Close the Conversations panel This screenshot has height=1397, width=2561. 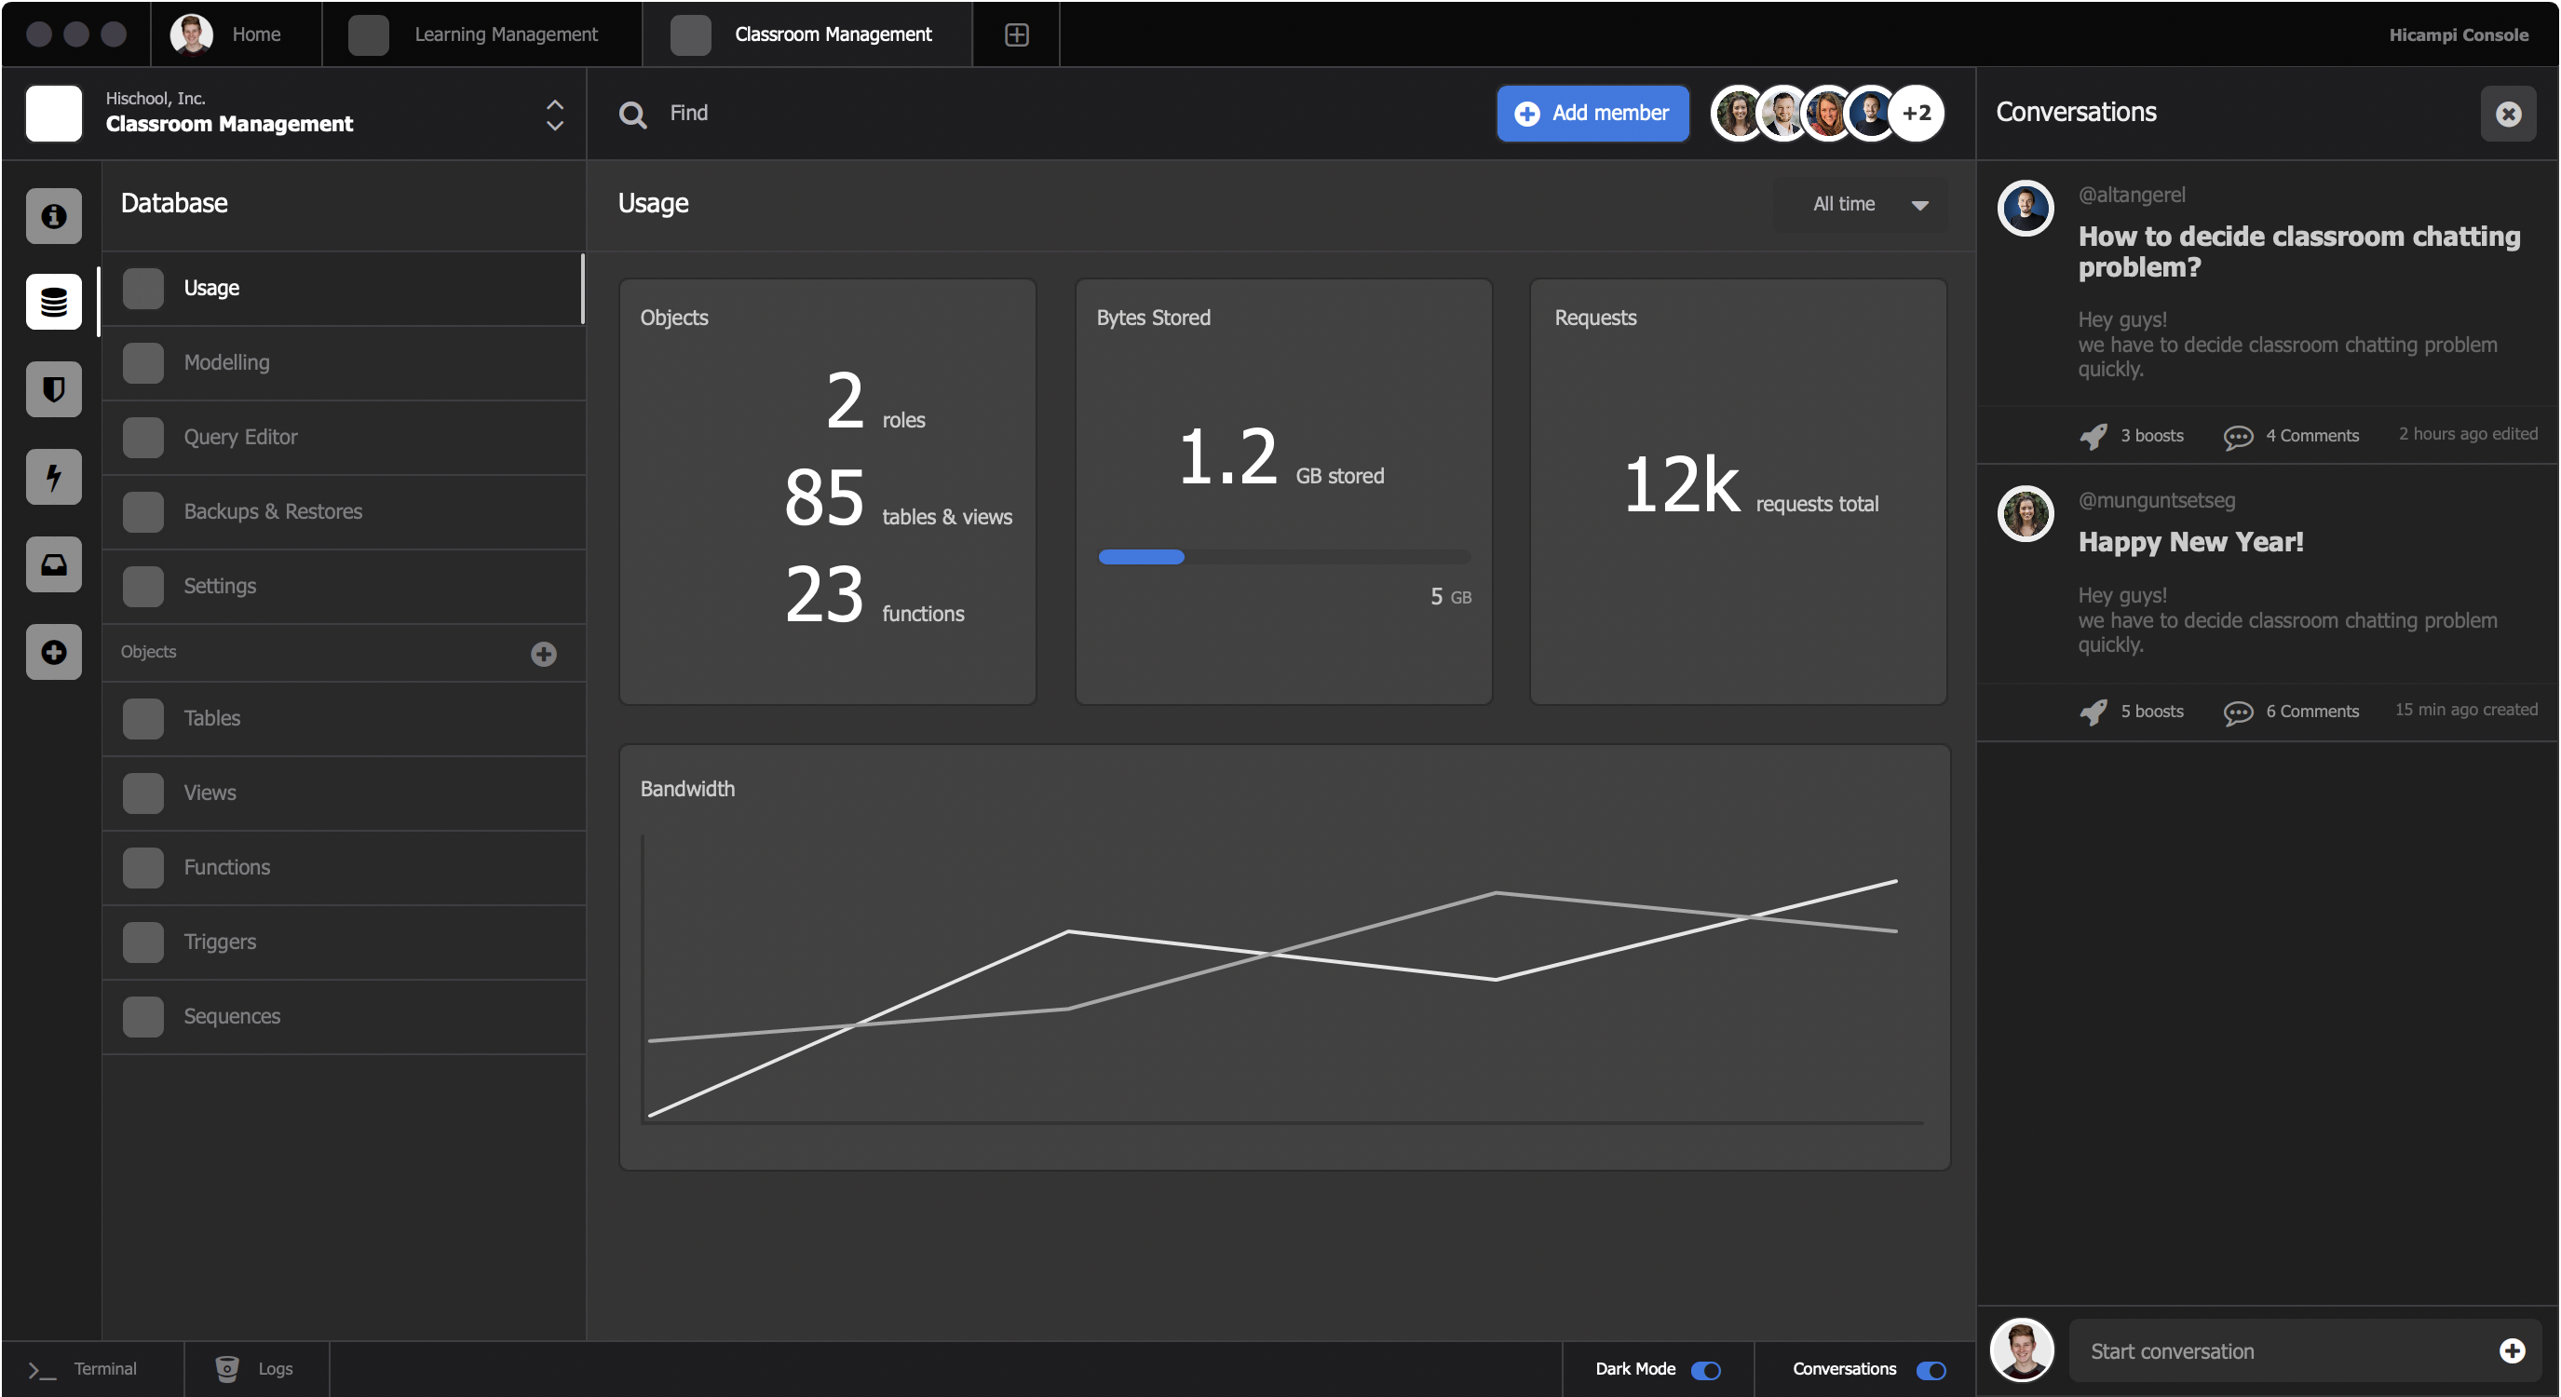(x=2507, y=115)
